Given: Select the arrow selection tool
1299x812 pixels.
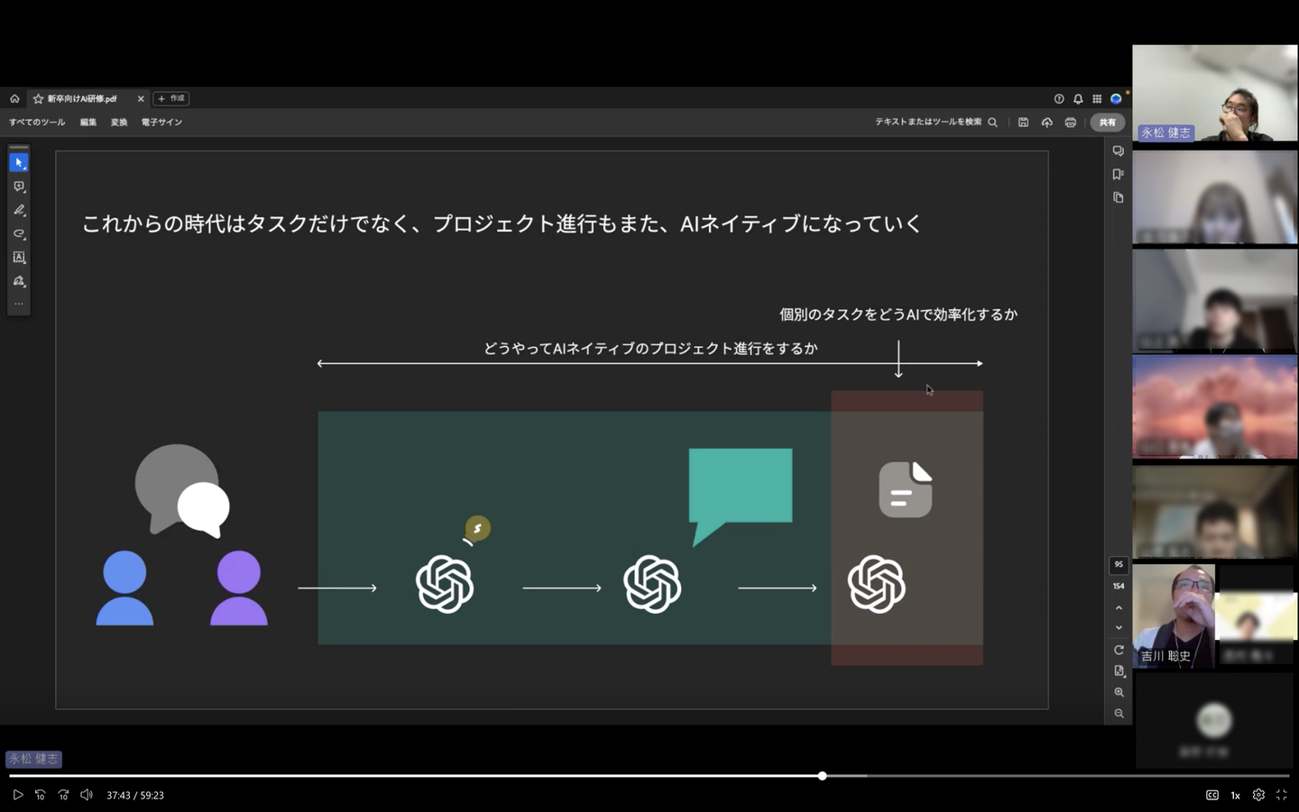Looking at the screenshot, I should pos(19,163).
